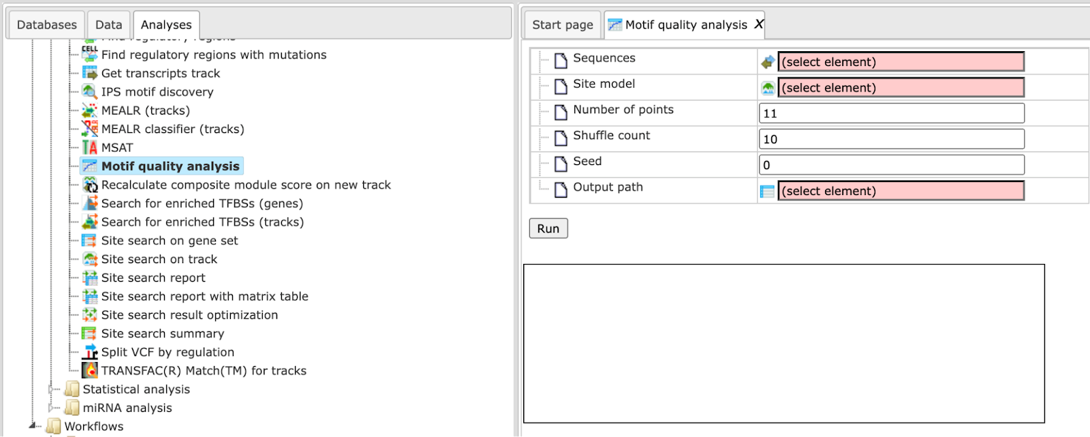The height and width of the screenshot is (437, 1090).
Task: Click the Site model picker icon
Action: [x=768, y=88]
